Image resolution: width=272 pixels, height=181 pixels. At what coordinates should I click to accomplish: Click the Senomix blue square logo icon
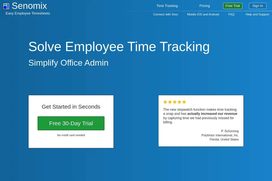point(6,6)
